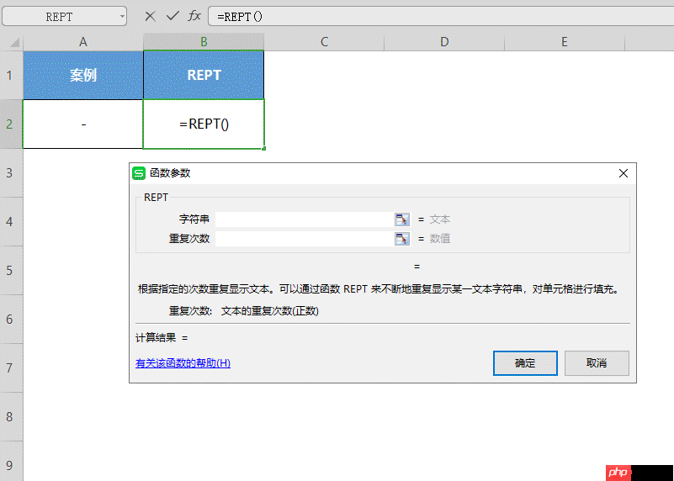Close the 函数参数 dialog
The image size is (674, 481).
[x=624, y=173]
